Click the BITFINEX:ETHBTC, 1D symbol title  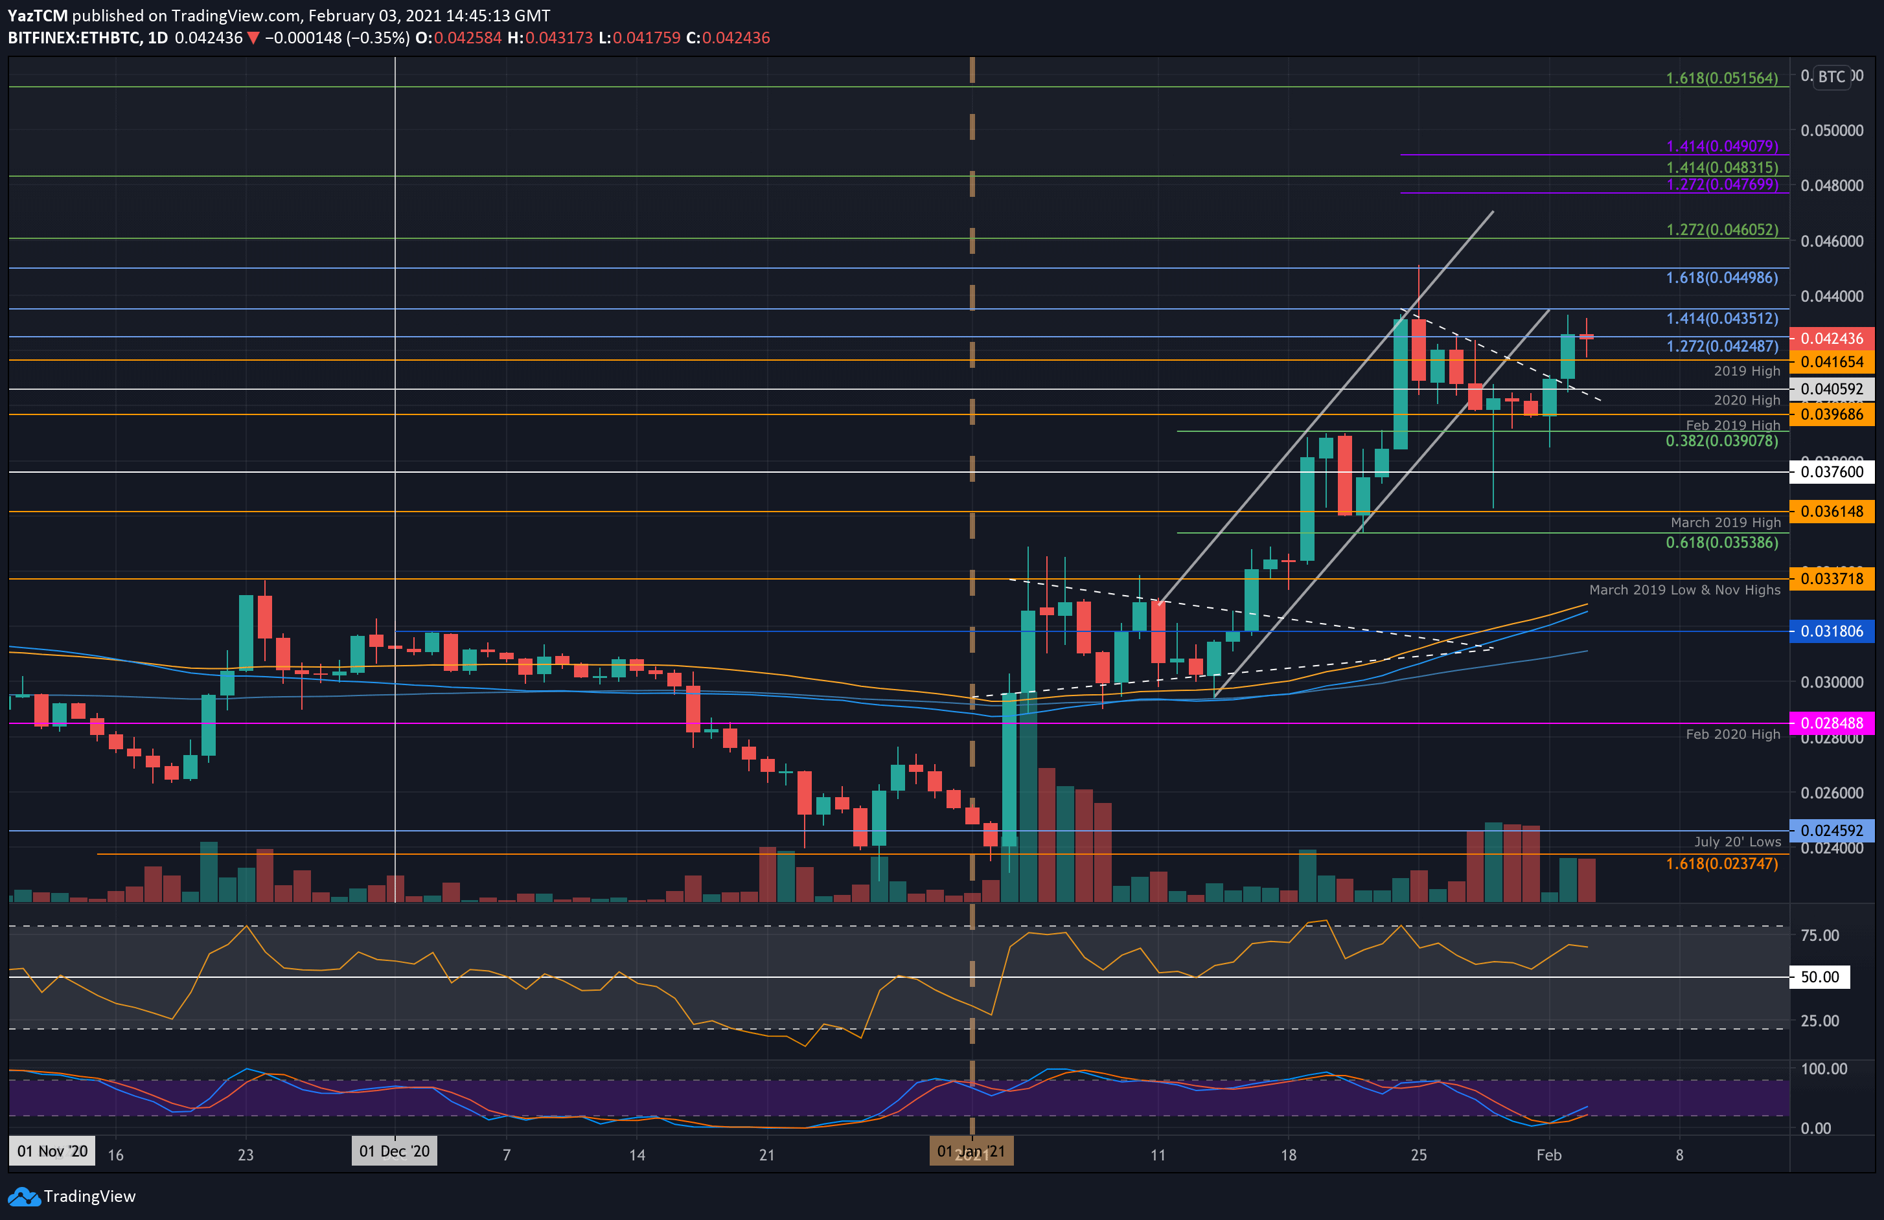88,38
